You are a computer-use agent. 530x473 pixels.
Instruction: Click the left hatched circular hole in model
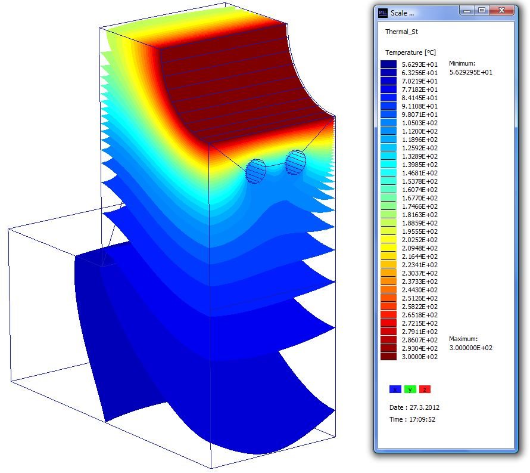click(255, 171)
